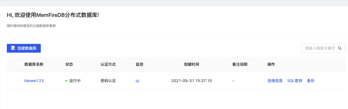Click the 备份 action link
Viewport: 348px width, 109px height.
click(311, 81)
